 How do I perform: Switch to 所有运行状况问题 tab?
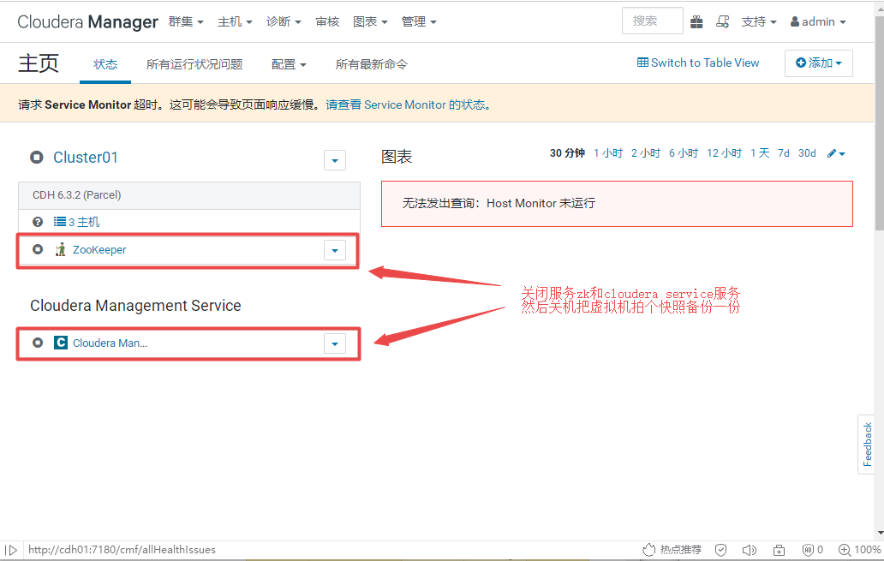pyautogui.click(x=194, y=64)
